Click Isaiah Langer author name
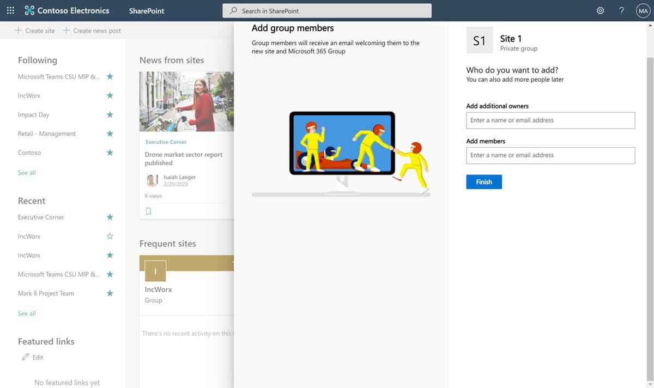 point(179,177)
